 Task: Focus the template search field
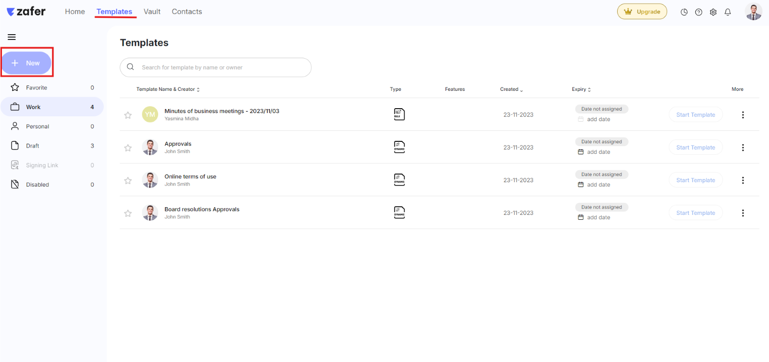[x=216, y=67]
